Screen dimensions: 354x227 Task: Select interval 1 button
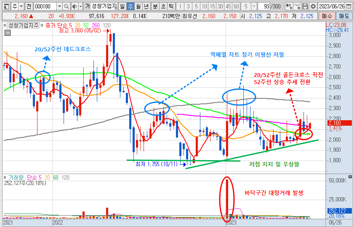click(x=180, y=6)
